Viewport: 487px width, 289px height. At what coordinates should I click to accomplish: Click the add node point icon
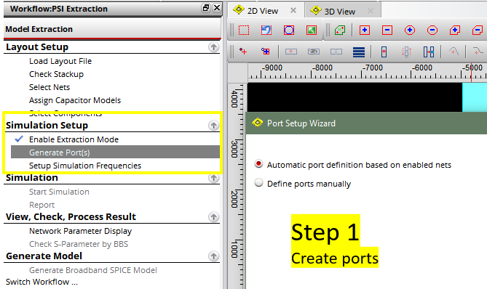pyautogui.click(x=243, y=52)
